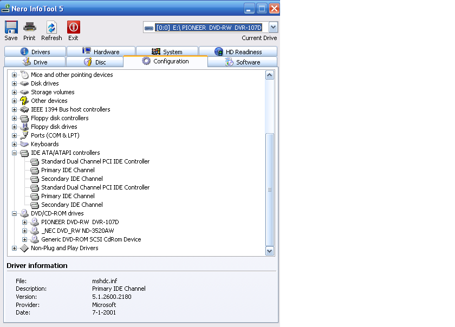Select first Standard Dual Channel PCI IDE Controller

tap(95, 162)
